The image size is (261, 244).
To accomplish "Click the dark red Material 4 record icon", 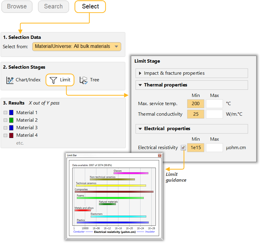I will [x=11, y=135].
